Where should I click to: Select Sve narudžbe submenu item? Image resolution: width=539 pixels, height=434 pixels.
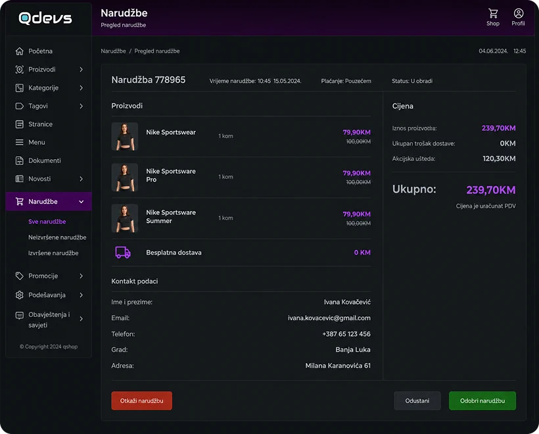[47, 222]
